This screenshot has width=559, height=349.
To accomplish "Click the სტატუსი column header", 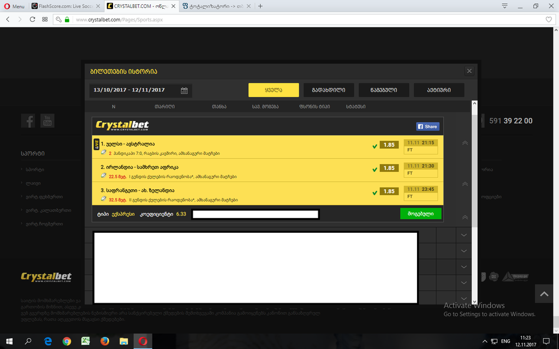I will click(x=355, y=106).
